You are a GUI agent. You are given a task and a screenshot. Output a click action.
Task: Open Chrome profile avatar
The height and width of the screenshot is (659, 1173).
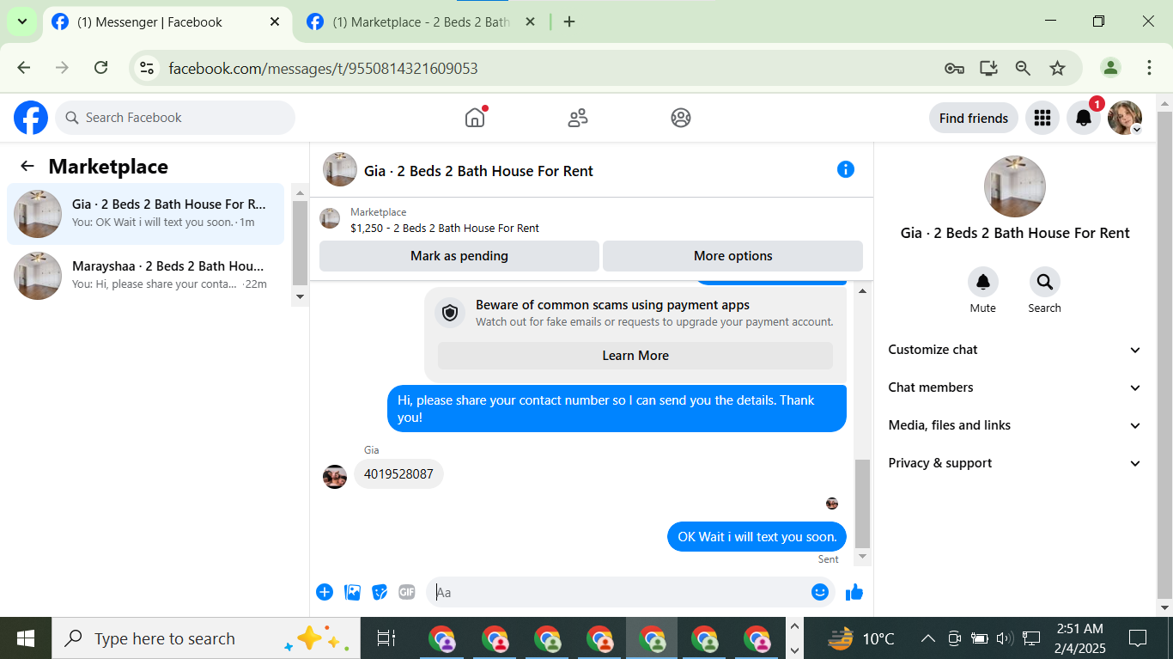[1110, 68]
